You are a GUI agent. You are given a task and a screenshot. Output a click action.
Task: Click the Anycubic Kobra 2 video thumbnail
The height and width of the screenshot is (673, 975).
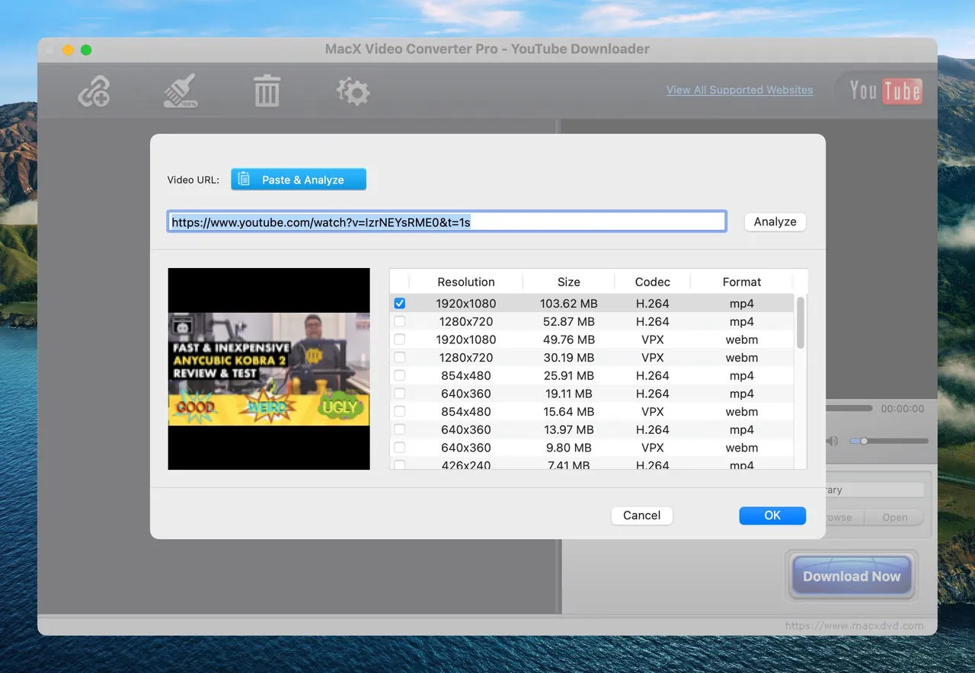click(x=269, y=368)
